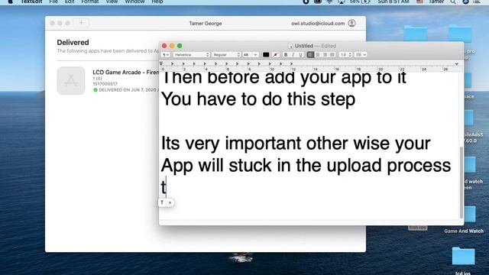Select the lcd ios desktop folder
This screenshot has width=489, height=275.
[x=463, y=260]
